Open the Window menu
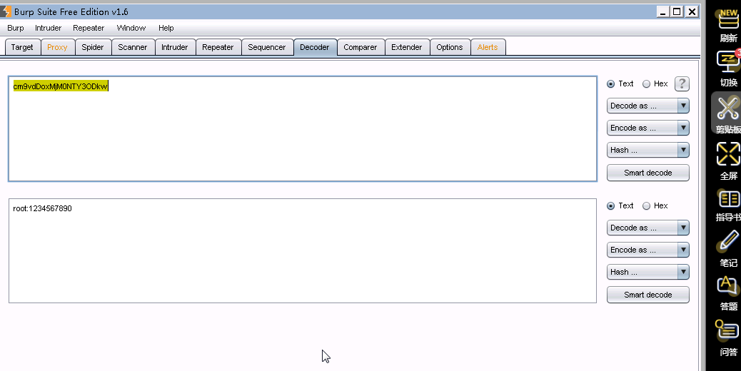This screenshot has height=371, width=741. 131,28
